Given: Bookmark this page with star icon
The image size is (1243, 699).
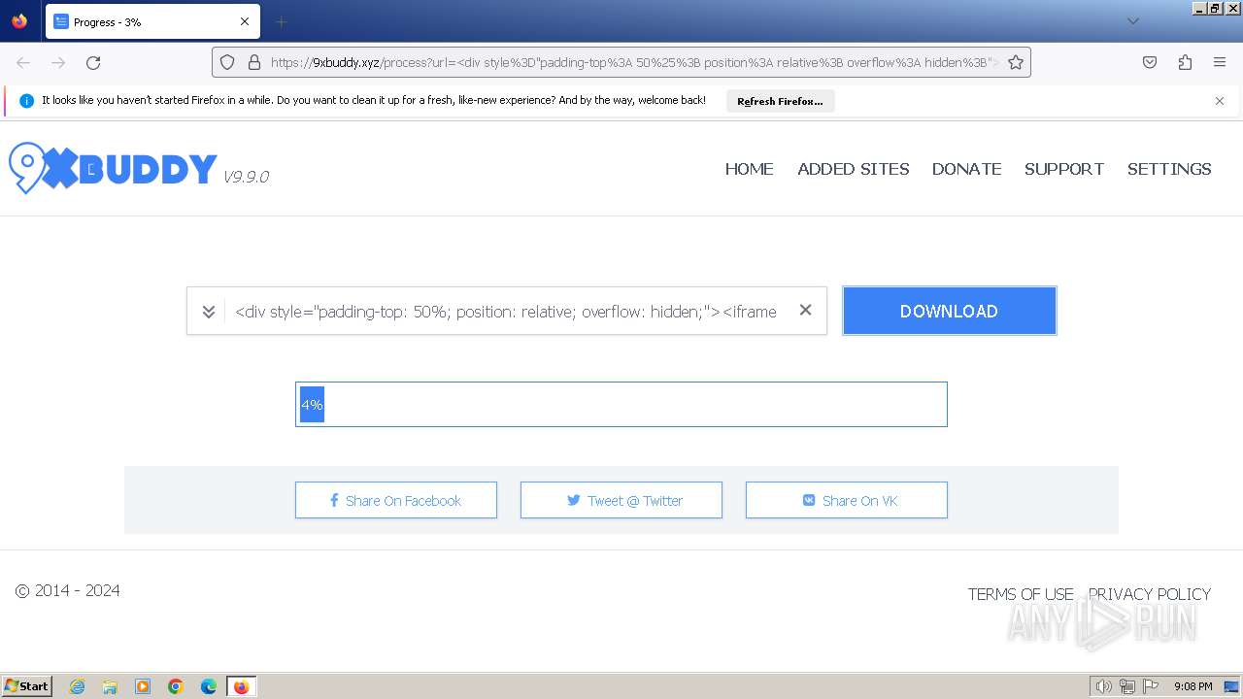Looking at the screenshot, I should pyautogui.click(x=1016, y=62).
